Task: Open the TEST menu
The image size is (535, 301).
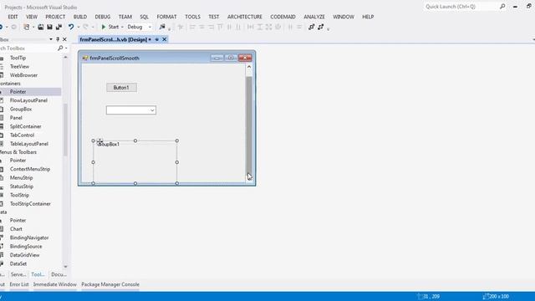Action: point(214,17)
